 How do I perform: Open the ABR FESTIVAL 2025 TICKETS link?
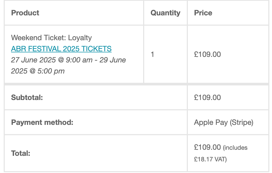pyautogui.click(x=61, y=49)
